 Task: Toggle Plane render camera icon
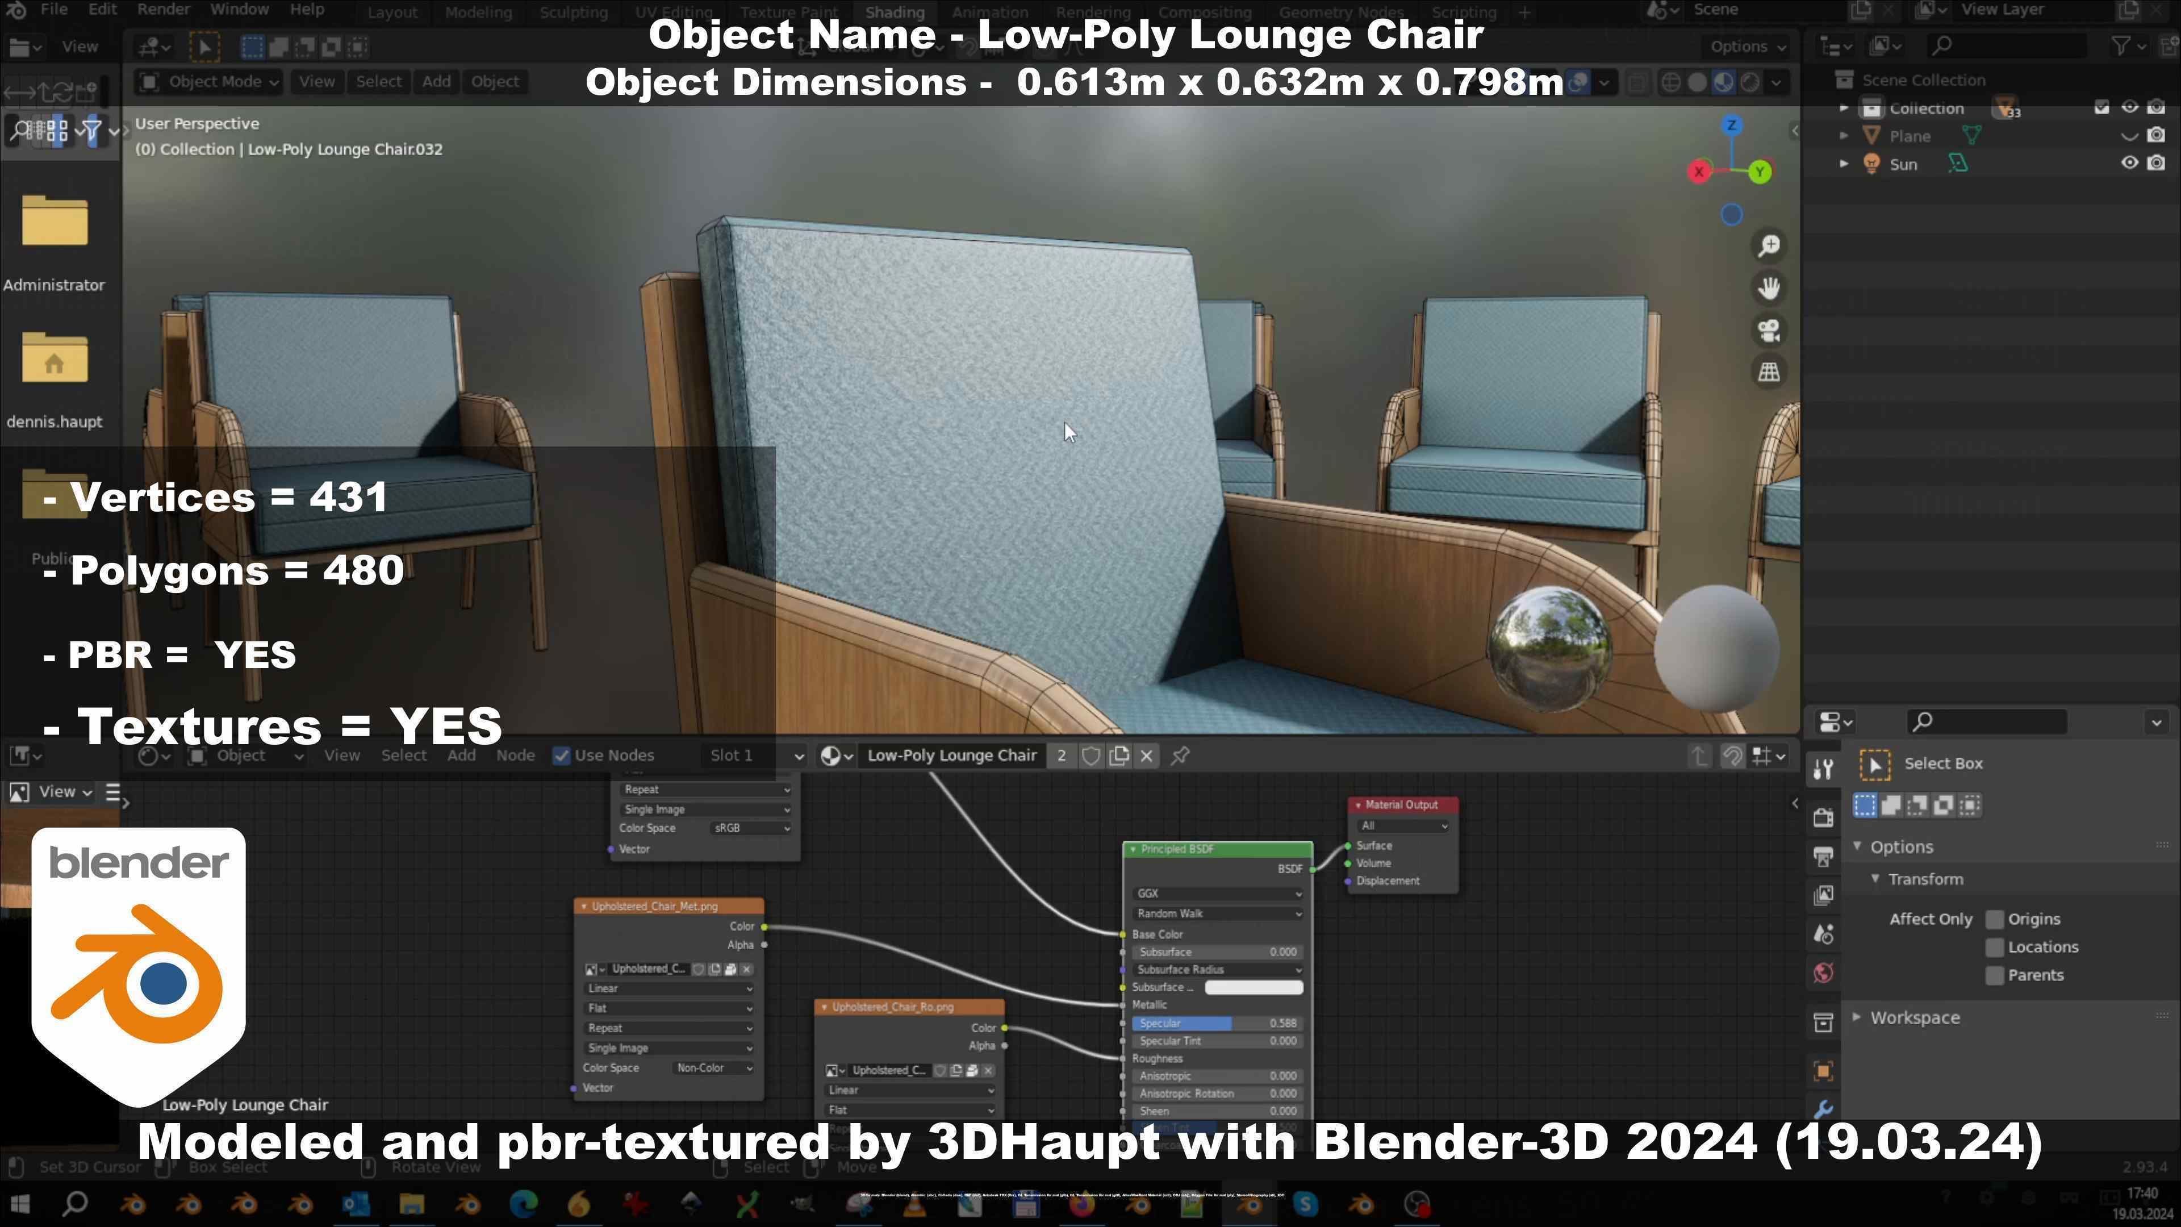[x=2157, y=136]
